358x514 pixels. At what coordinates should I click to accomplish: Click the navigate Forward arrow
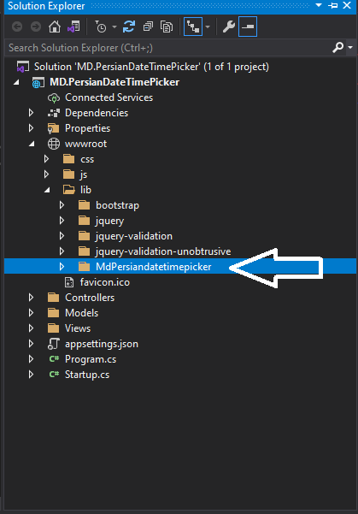click(x=36, y=27)
